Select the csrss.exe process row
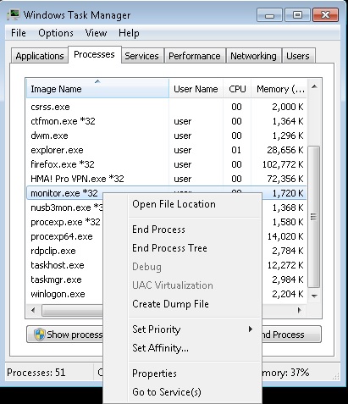This screenshot has height=404, width=348. [167, 107]
